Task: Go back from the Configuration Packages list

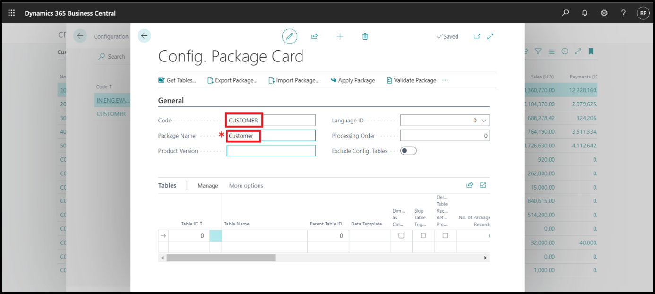Action: coord(80,36)
